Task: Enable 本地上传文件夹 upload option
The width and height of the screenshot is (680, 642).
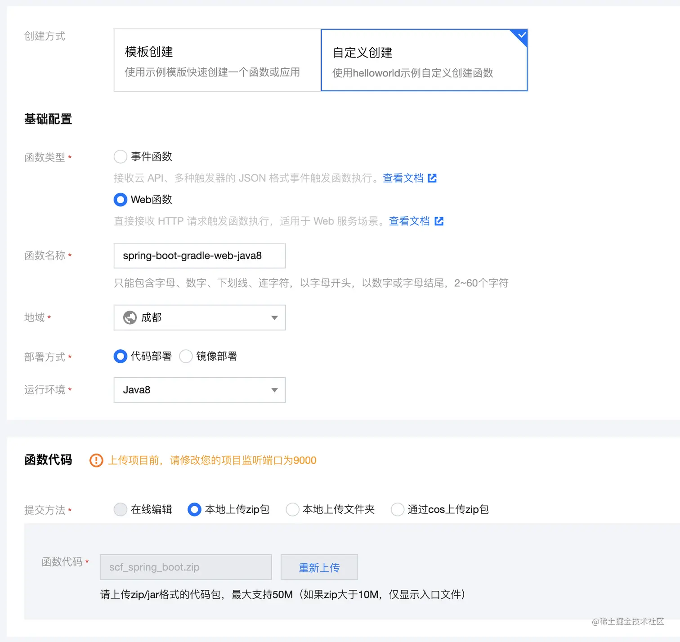Action: coord(292,509)
